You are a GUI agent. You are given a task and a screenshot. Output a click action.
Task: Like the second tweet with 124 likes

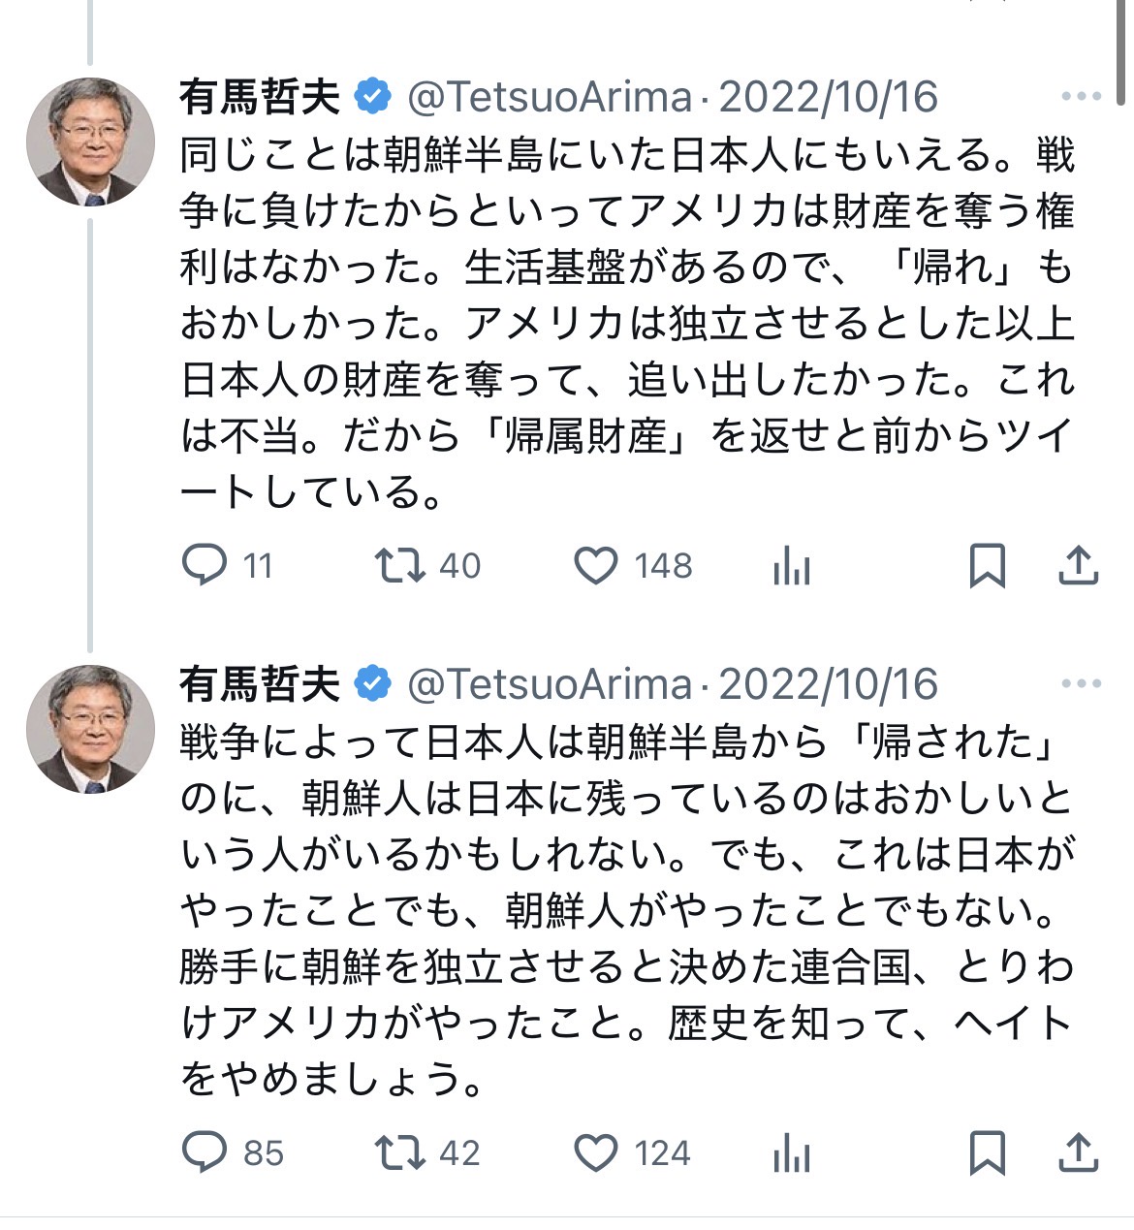pyautogui.click(x=633, y=1152)
